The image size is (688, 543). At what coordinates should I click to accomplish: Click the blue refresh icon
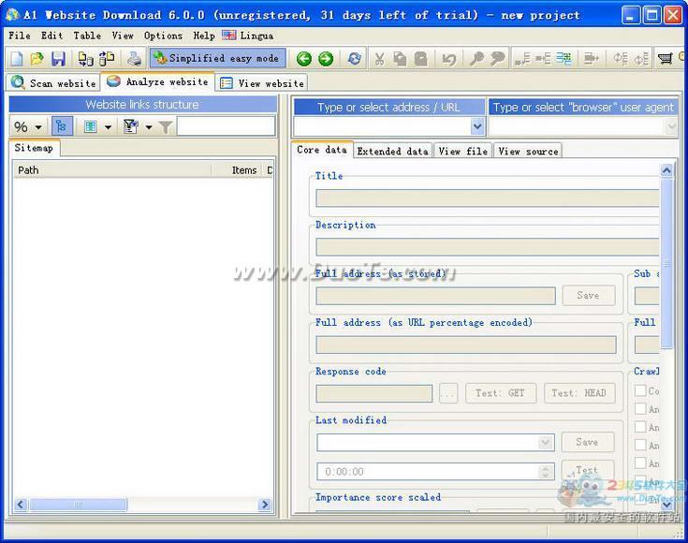click(355, 58)
